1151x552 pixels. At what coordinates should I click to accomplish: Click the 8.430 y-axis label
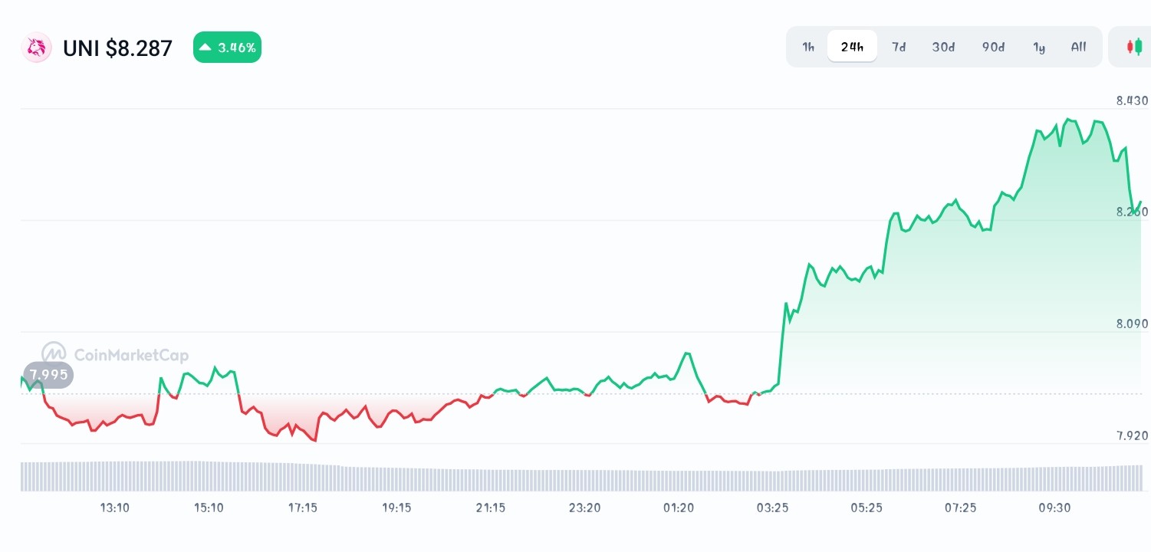pos(1132,100)
